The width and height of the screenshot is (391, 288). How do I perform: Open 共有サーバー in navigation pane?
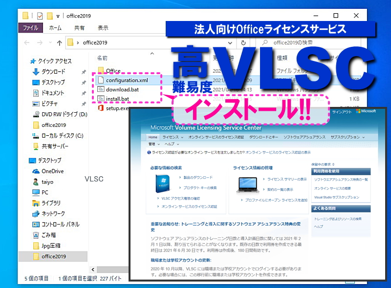pos(51,146)
